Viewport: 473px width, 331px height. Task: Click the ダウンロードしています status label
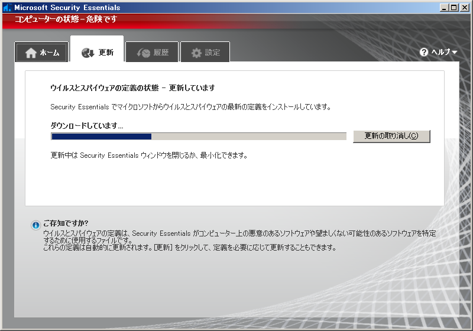(87, 126)
